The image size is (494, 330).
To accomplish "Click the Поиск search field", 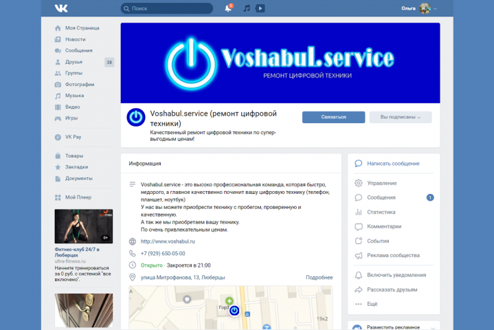I will (x=167, y=8).
